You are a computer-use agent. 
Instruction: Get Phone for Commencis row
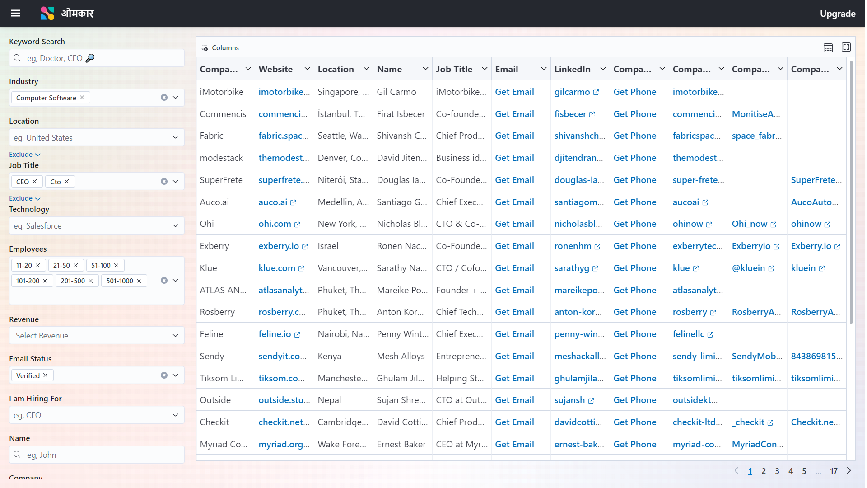click(x=634, y=114)
